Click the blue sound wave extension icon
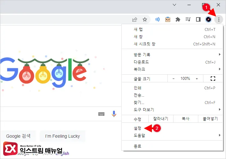226x159 pixels. click(157, 19)
